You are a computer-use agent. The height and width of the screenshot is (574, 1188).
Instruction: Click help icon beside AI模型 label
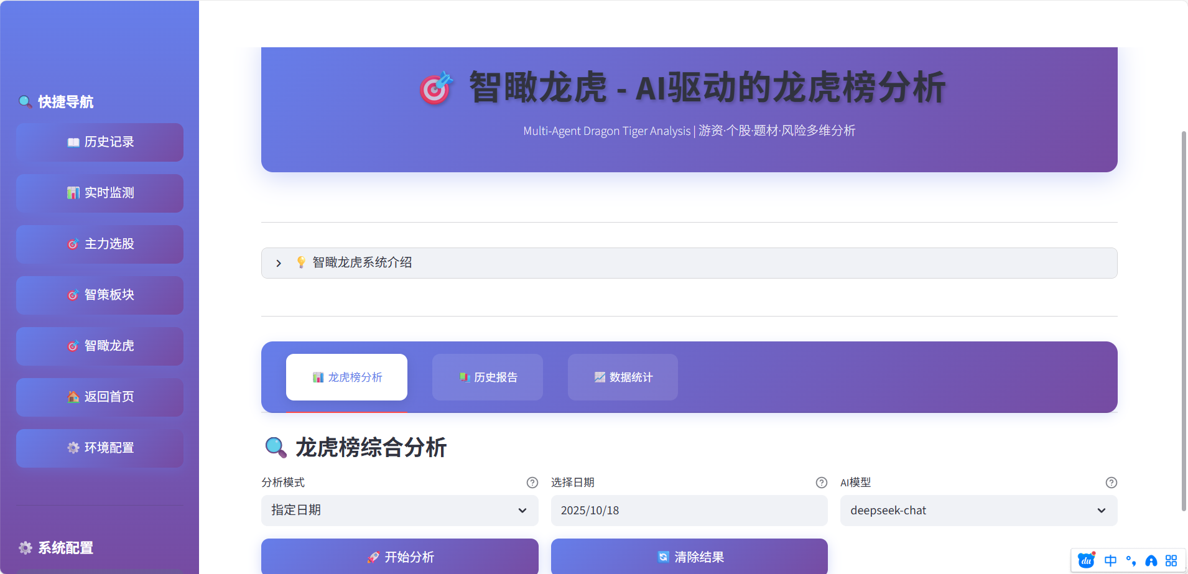1111,483
